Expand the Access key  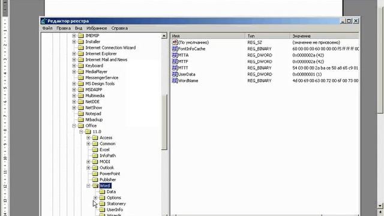tap(88, 138)
